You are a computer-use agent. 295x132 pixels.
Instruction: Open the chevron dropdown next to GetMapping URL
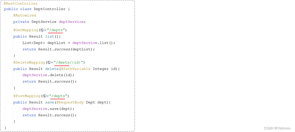click(x=45, y=30)
